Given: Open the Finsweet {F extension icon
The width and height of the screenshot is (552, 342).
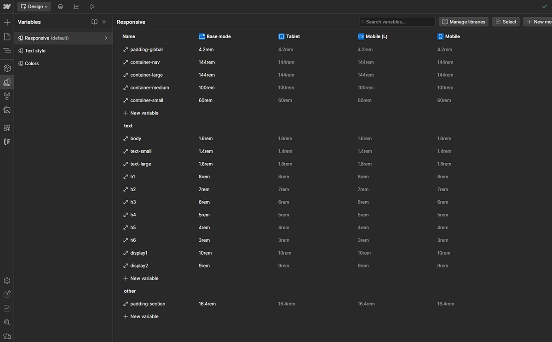Looking at the screenshot, I should pyautogui.click(x=7, y=142).
